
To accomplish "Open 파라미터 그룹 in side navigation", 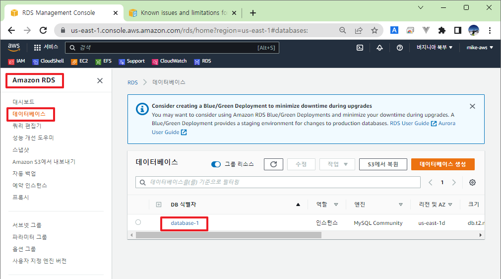I will point(30,237).
